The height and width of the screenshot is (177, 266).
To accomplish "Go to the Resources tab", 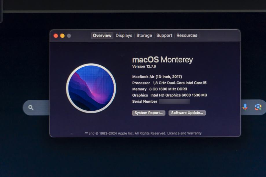I will [187, 36].
